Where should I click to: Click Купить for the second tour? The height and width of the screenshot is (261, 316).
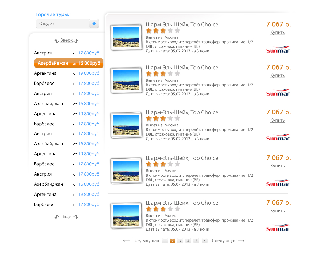point(278,76)
